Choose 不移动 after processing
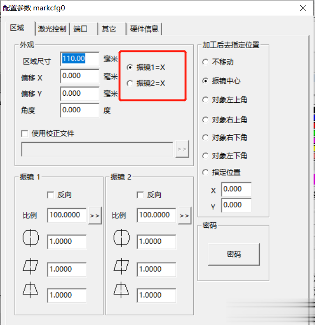The width and height of the screenshot is (315, 325). pyautogui.click(x=218, y=62)
